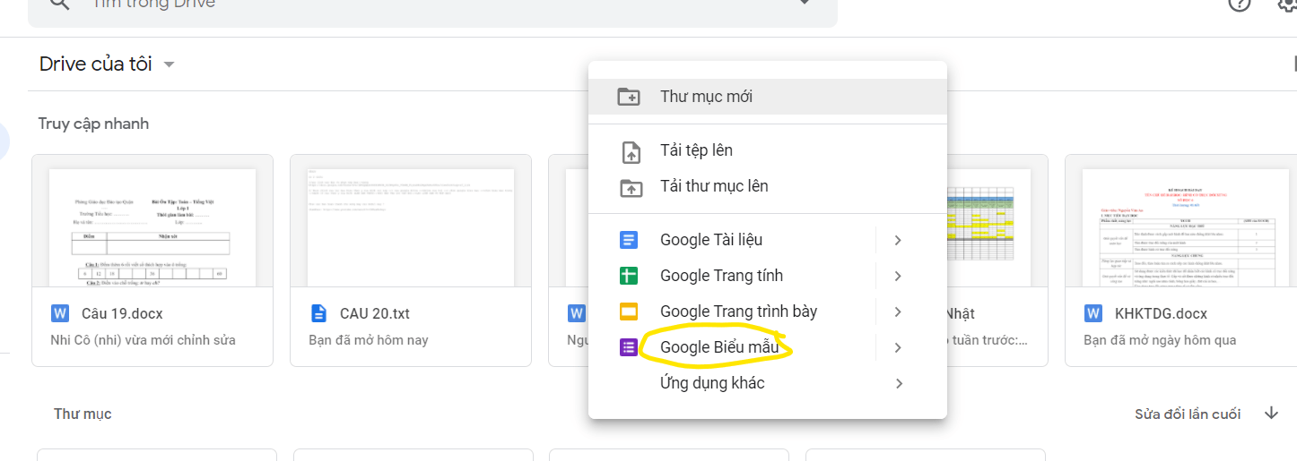The height and width of the screenshot is (461, 1297).
Task: Click the Word icon beside Câu 19.docx
Action: point(61,313)
